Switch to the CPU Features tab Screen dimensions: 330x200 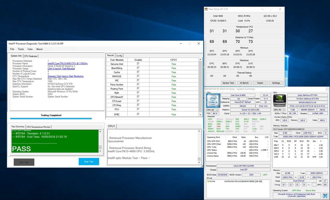[x=30, y=56]
